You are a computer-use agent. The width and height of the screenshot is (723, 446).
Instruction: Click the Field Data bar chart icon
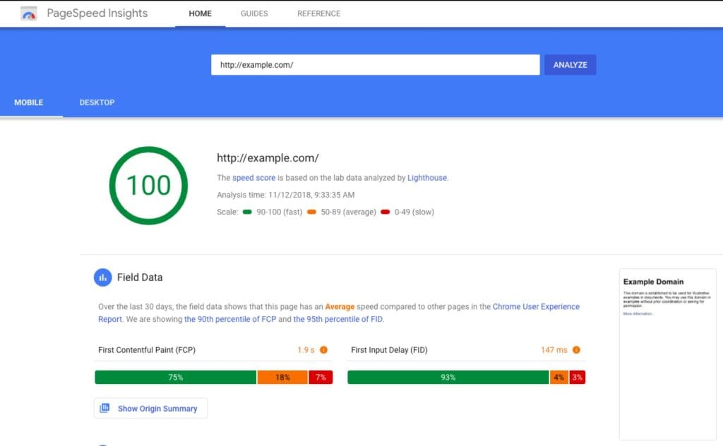pos(103,277)
